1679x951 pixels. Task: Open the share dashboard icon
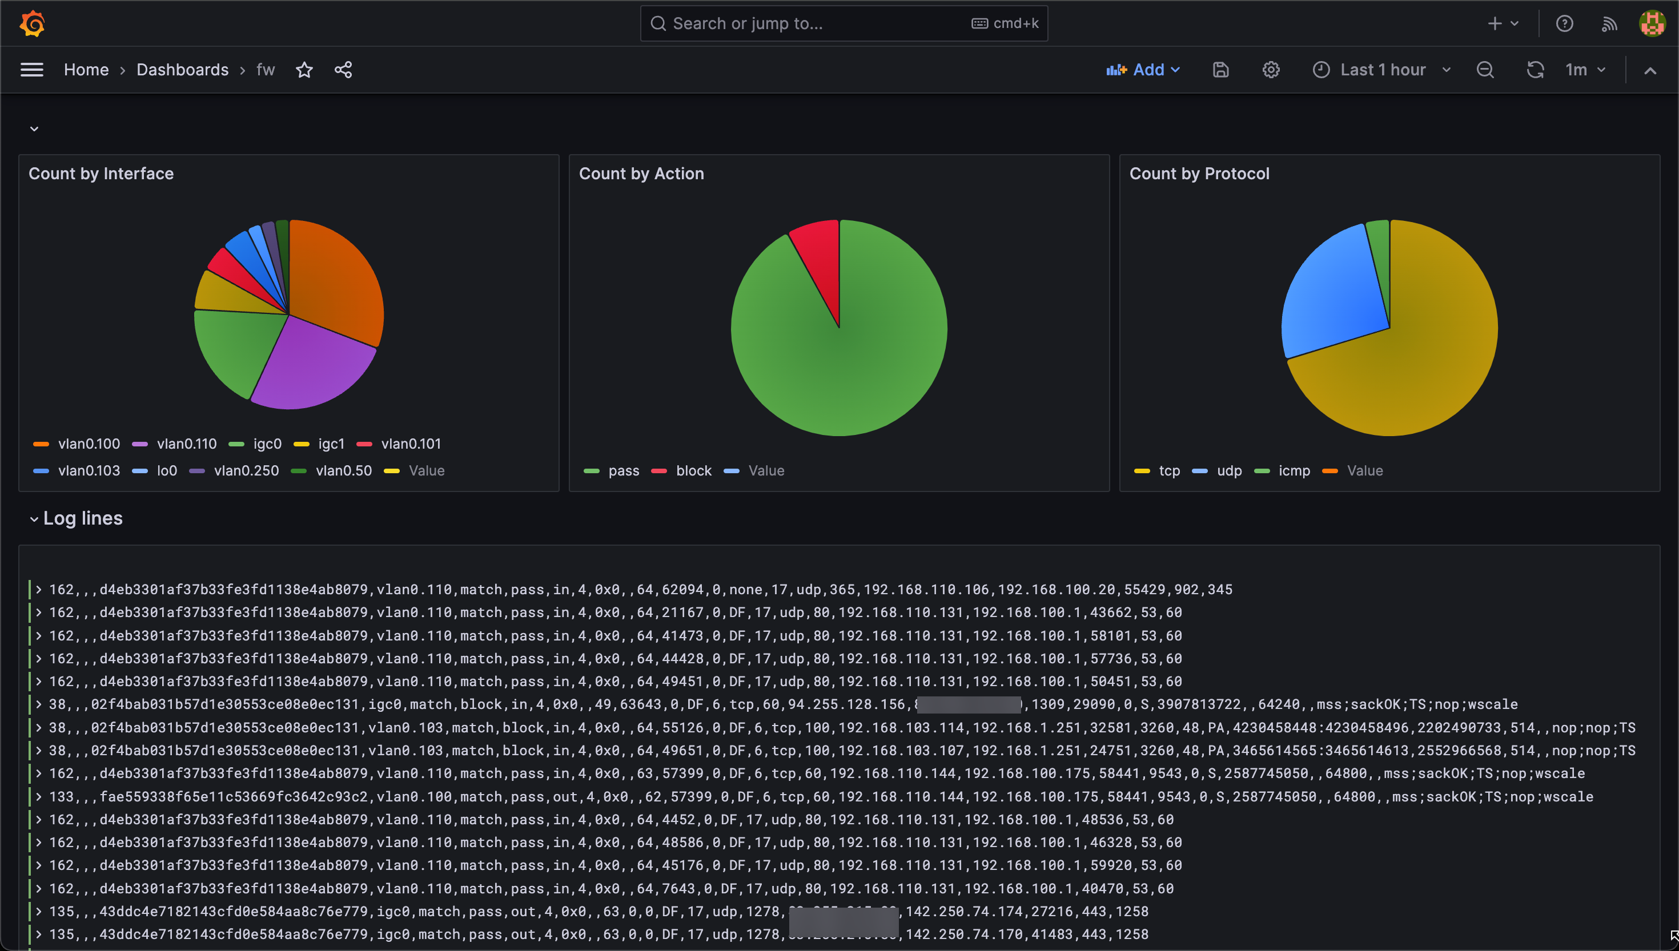point(343,70)
